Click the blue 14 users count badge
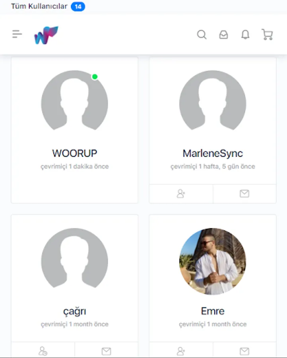 (x=78, y=6)
